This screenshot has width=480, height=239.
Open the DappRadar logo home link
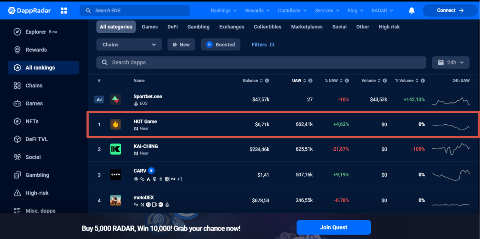[29, 10]
